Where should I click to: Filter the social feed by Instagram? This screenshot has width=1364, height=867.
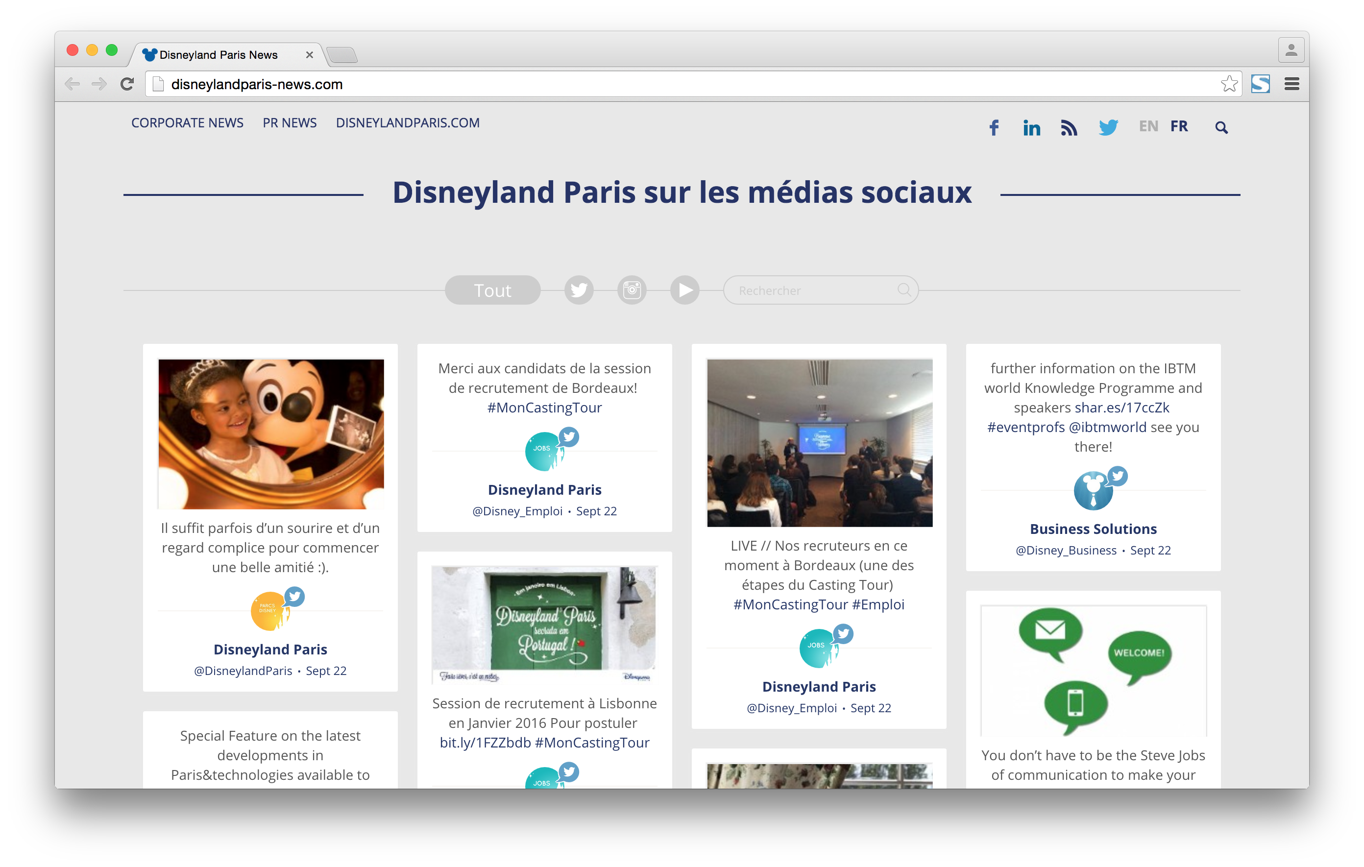click(x=632, y=290)
